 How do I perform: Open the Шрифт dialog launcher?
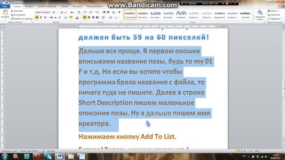tap(80, 22)
